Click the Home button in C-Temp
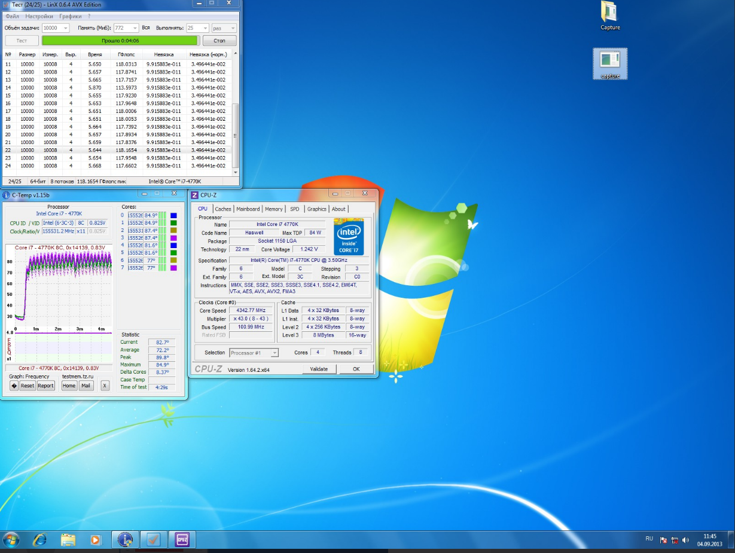735x553 pixels. [x=69, y=386]
